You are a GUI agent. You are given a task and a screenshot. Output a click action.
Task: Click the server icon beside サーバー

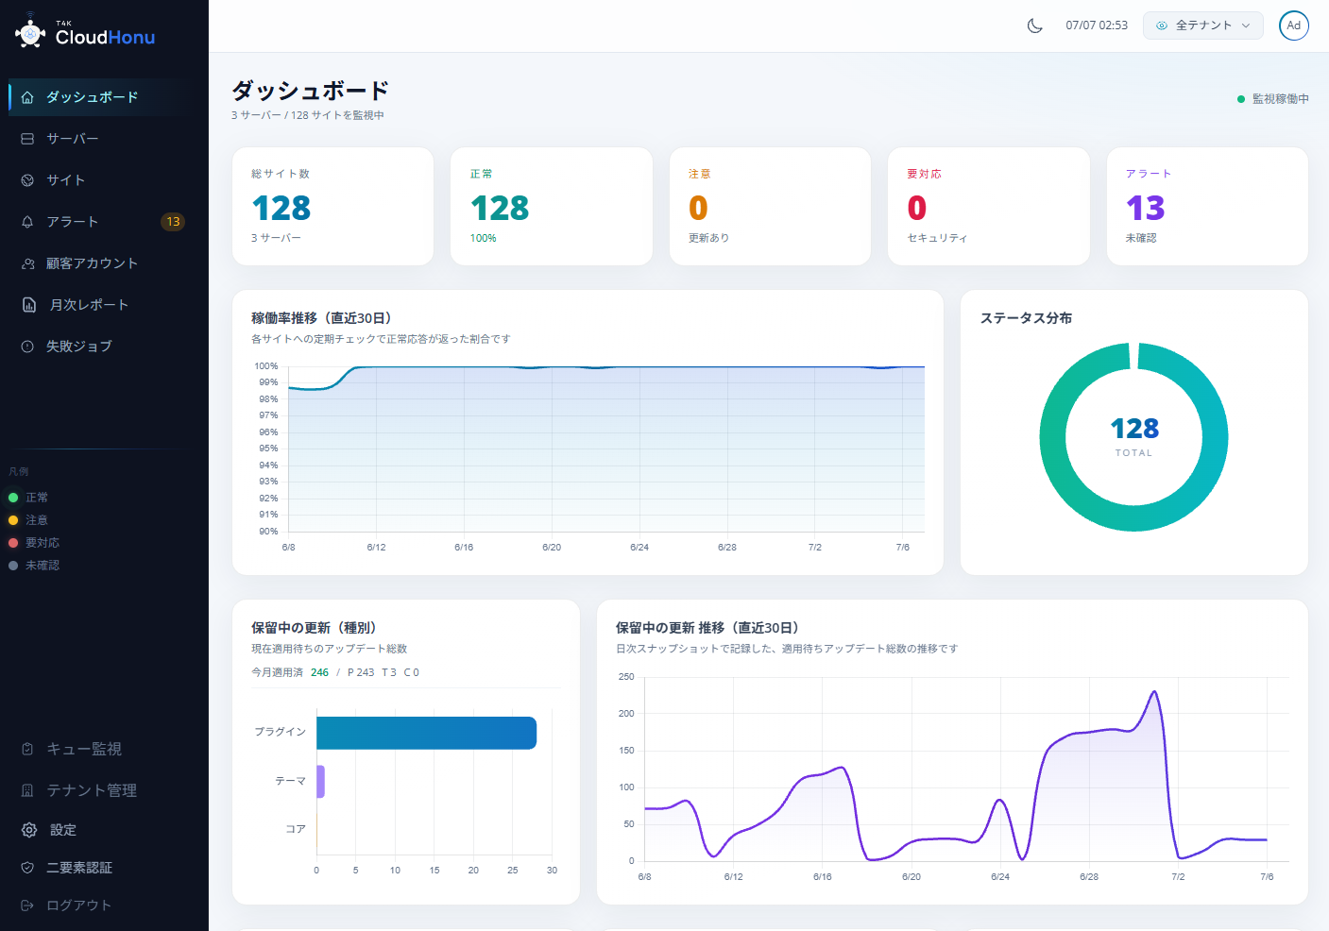click(x=27, y=139)
